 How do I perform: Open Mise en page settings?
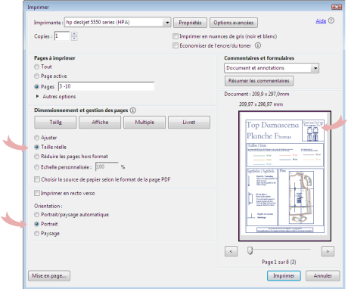pos(49,276)
